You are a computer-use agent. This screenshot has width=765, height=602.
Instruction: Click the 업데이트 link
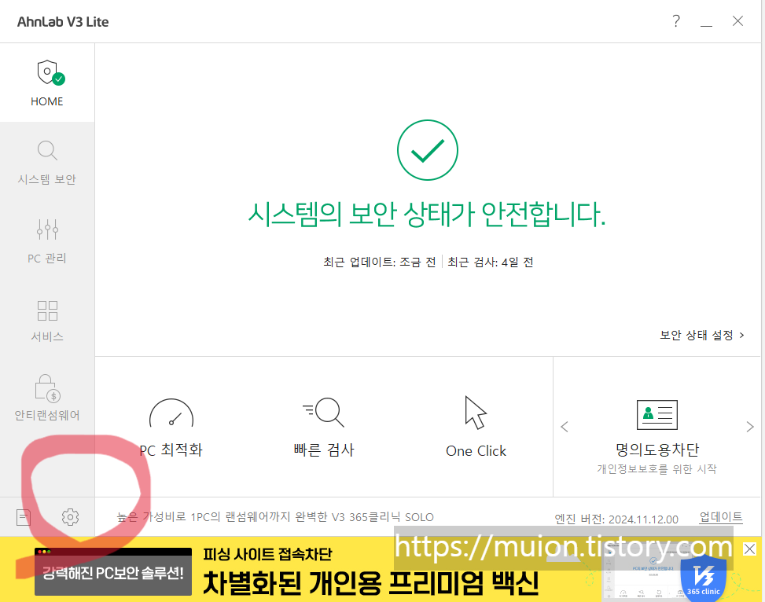pyautogui.click(x=721, y=517)
